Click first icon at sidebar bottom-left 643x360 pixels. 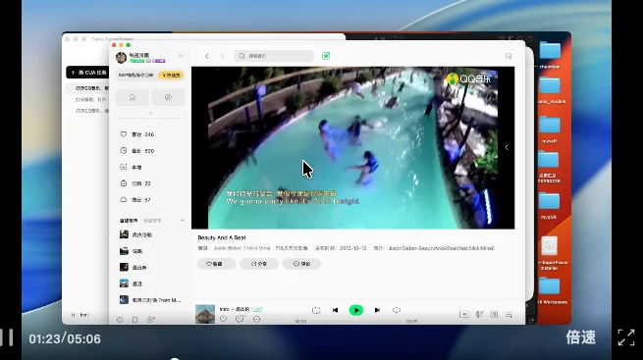[x=120, y=320]
